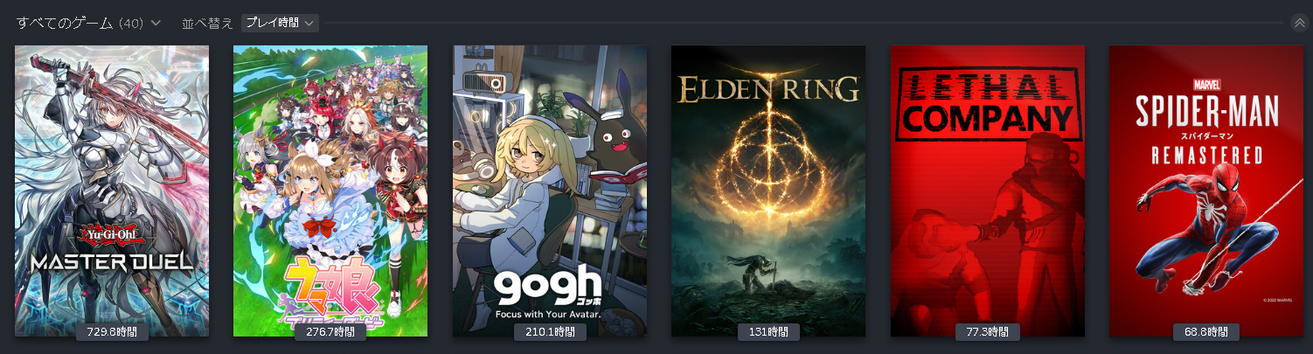This screenshot has width=1313, height=354.
Task: Open the Uma Musume game cover
Action: coord(330,191)
